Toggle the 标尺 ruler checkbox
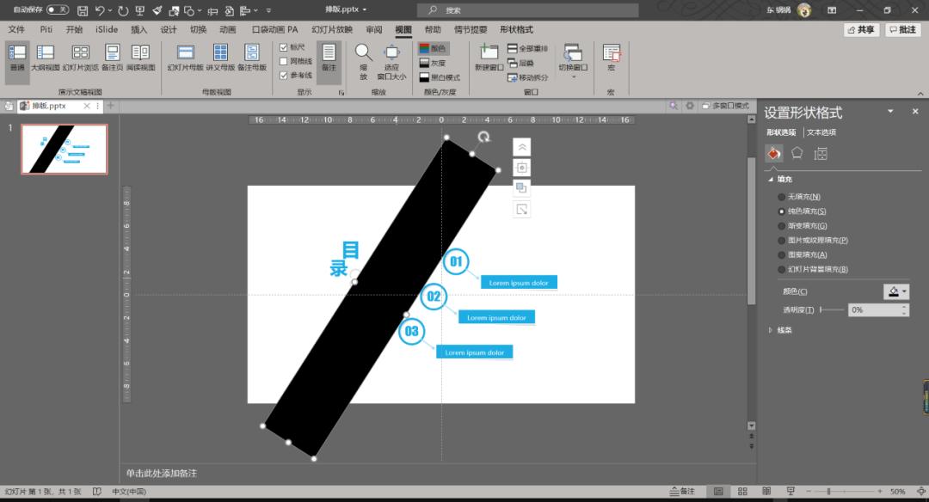This screenshot has height=502, width=929. pos(284,47)
